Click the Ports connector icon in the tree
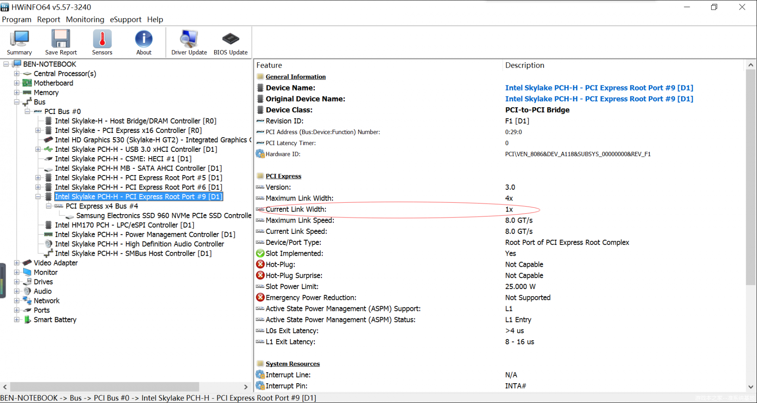 coord(27,310)
